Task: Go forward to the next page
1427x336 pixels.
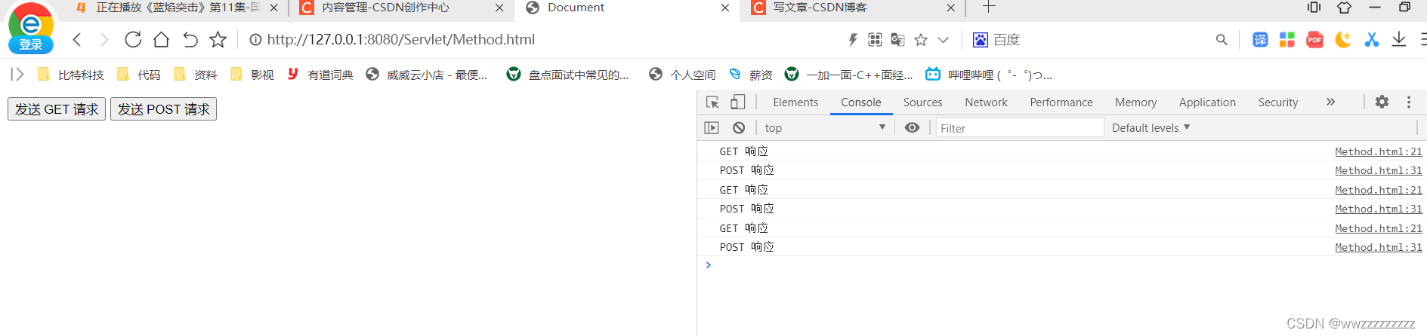Action: click(104, 39)
